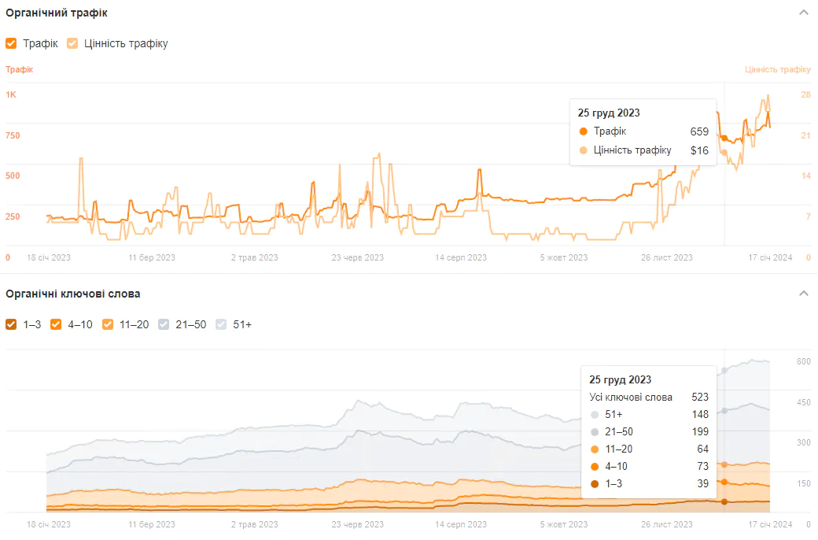Click the right Цінність трафіку axis label
The image size is (818, 540).
coord(777,69)
